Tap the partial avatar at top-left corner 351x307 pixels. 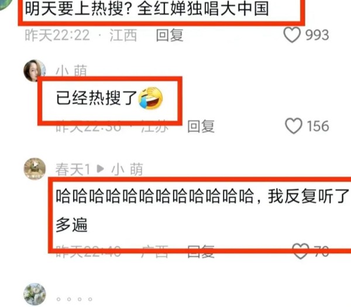6,4
